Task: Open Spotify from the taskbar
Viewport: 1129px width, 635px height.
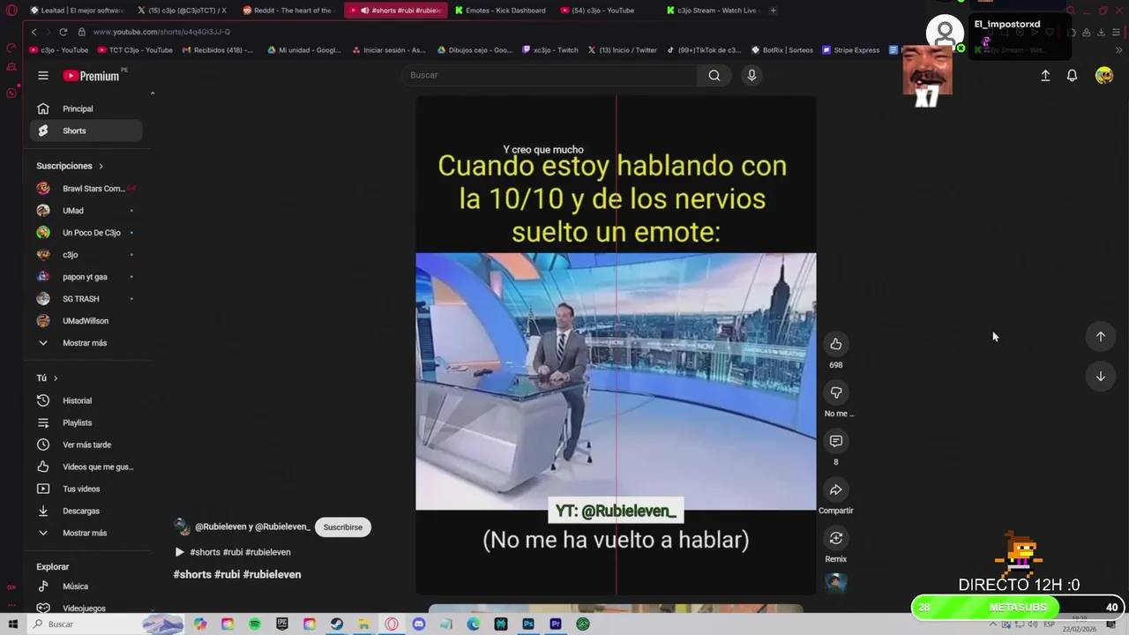Action: 255,624
